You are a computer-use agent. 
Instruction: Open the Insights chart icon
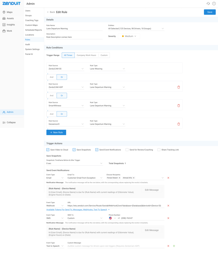(4, 25)
